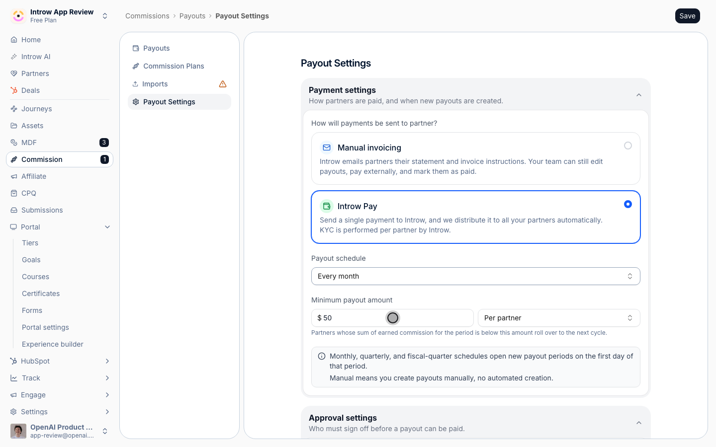
Task: Select the Manual invoicing radio button
Action: pos(628,146)
